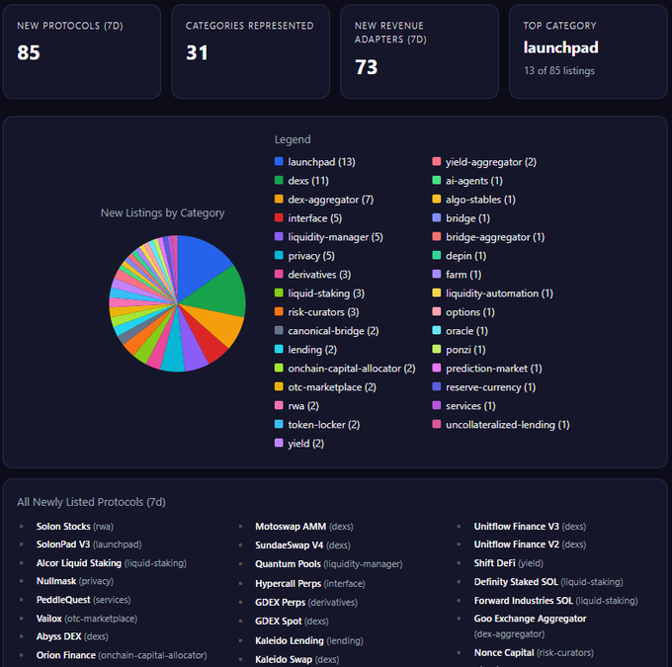672x667 pixels.
Task: Select the token-locker (2) legend entry
Action: 317,425
